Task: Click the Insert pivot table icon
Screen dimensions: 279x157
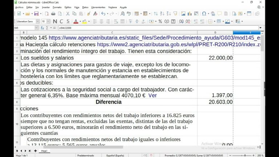Action: pos(196,14)
